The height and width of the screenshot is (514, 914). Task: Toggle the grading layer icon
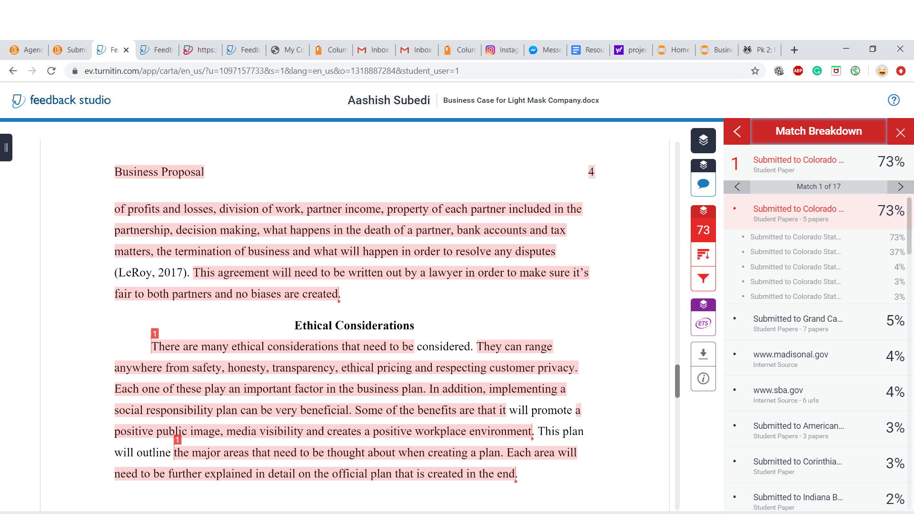[703, 165]
